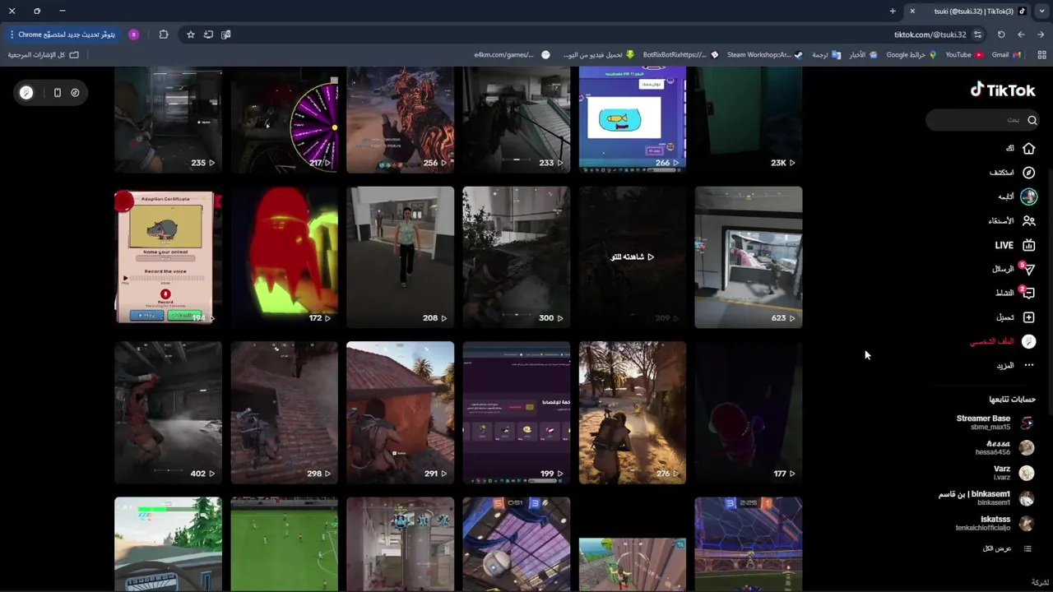This screenshot has height=592, width=1053.
Task: Open the TikTok Home icon in the sidebar
Action: click(x=1028, y=149)
